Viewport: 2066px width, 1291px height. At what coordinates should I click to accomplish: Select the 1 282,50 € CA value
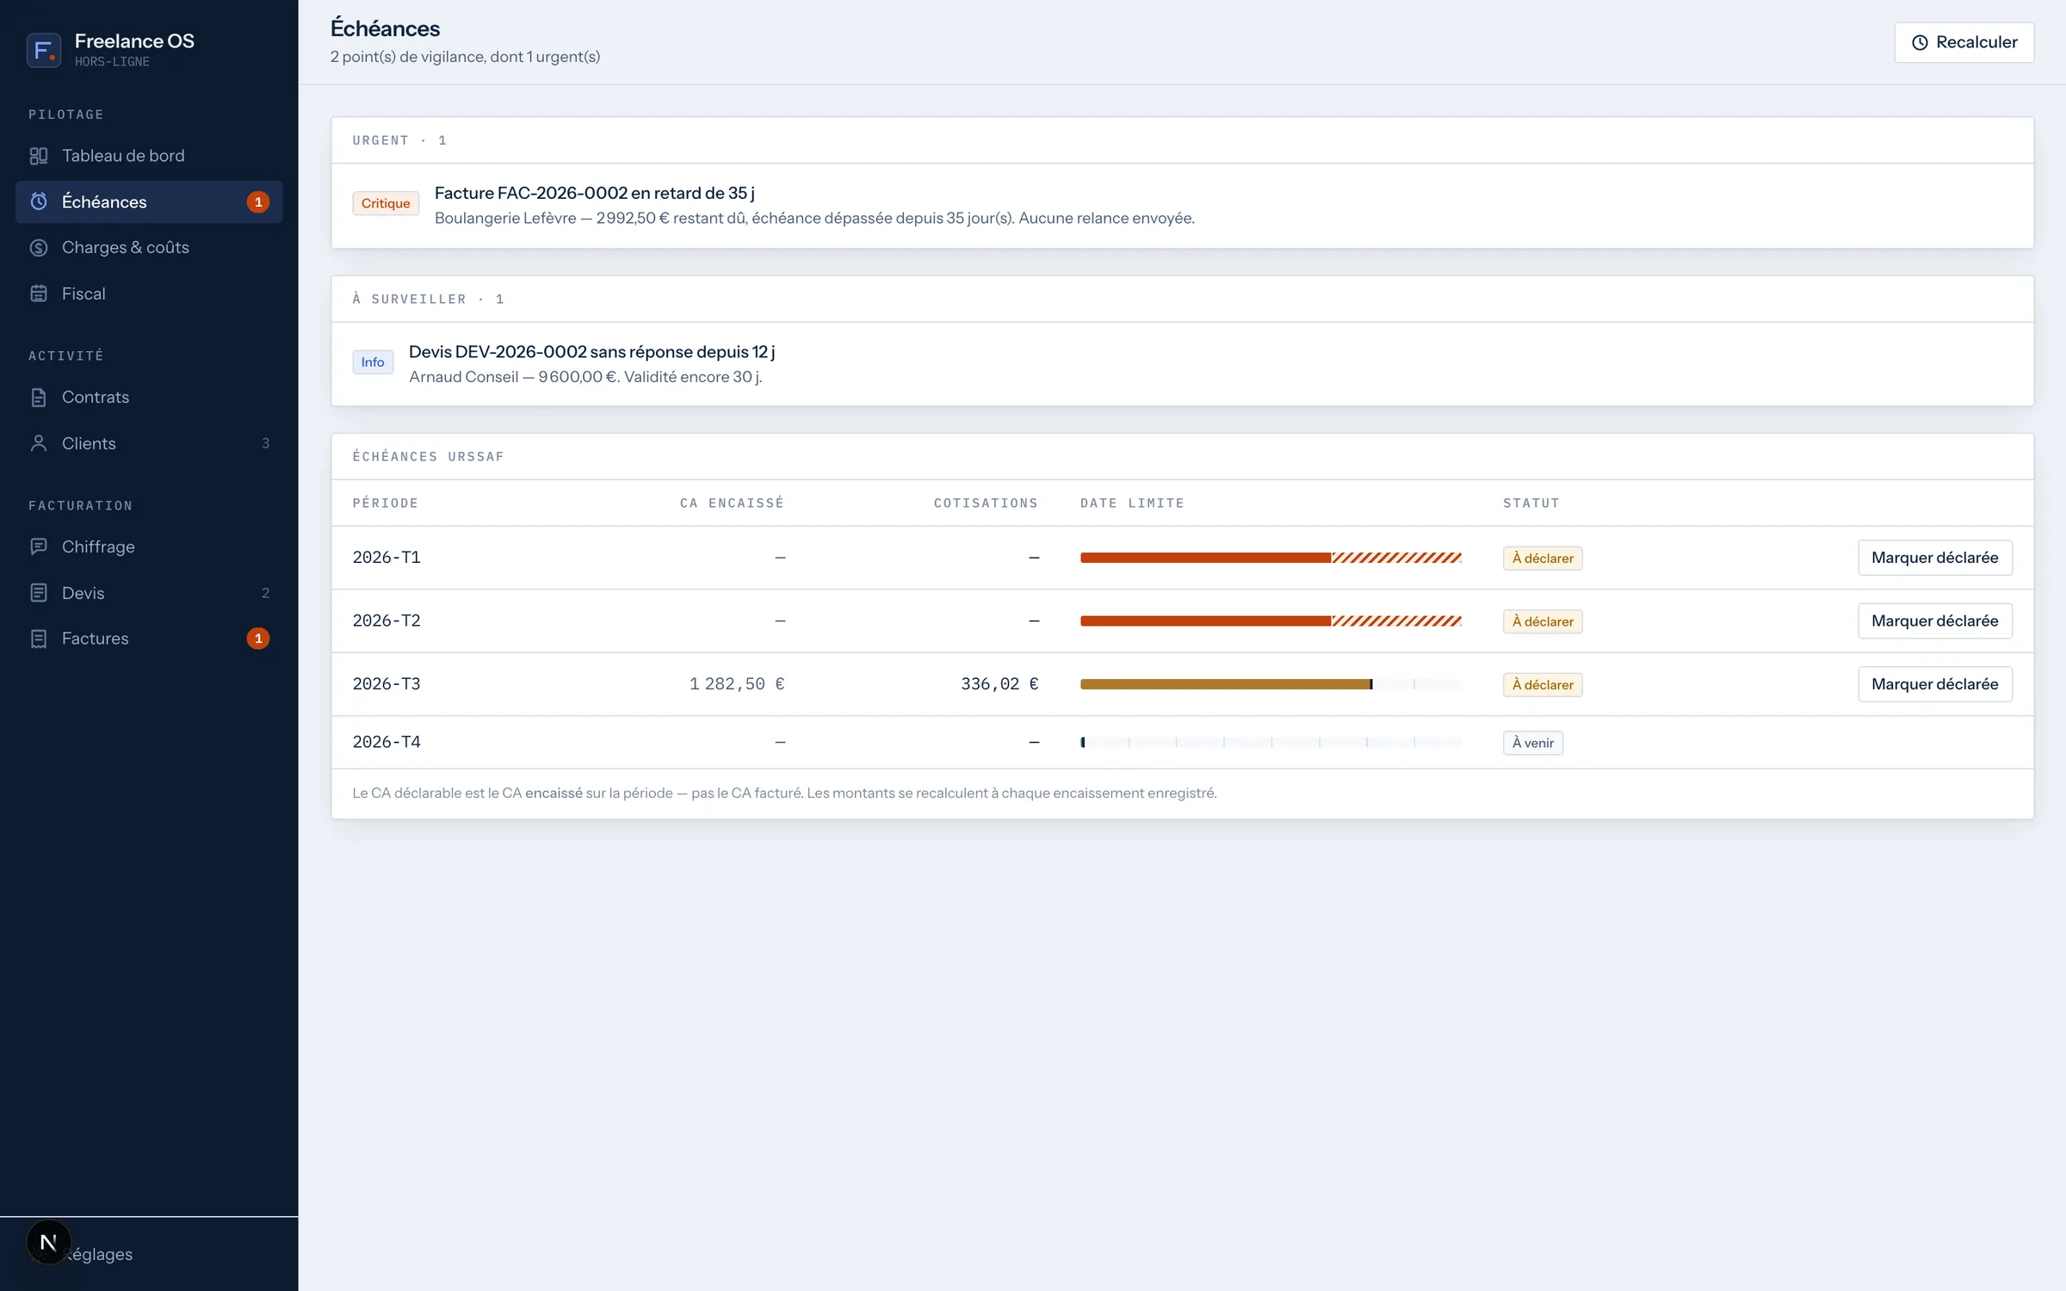(737, 684)
